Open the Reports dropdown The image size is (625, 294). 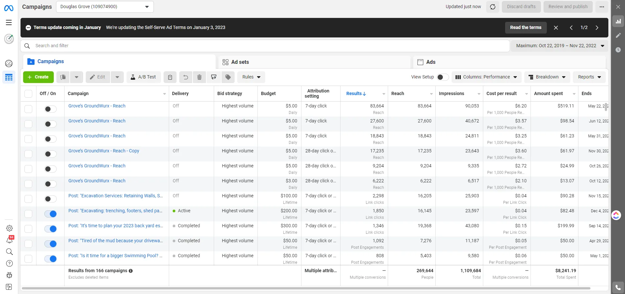coord(589,77)
